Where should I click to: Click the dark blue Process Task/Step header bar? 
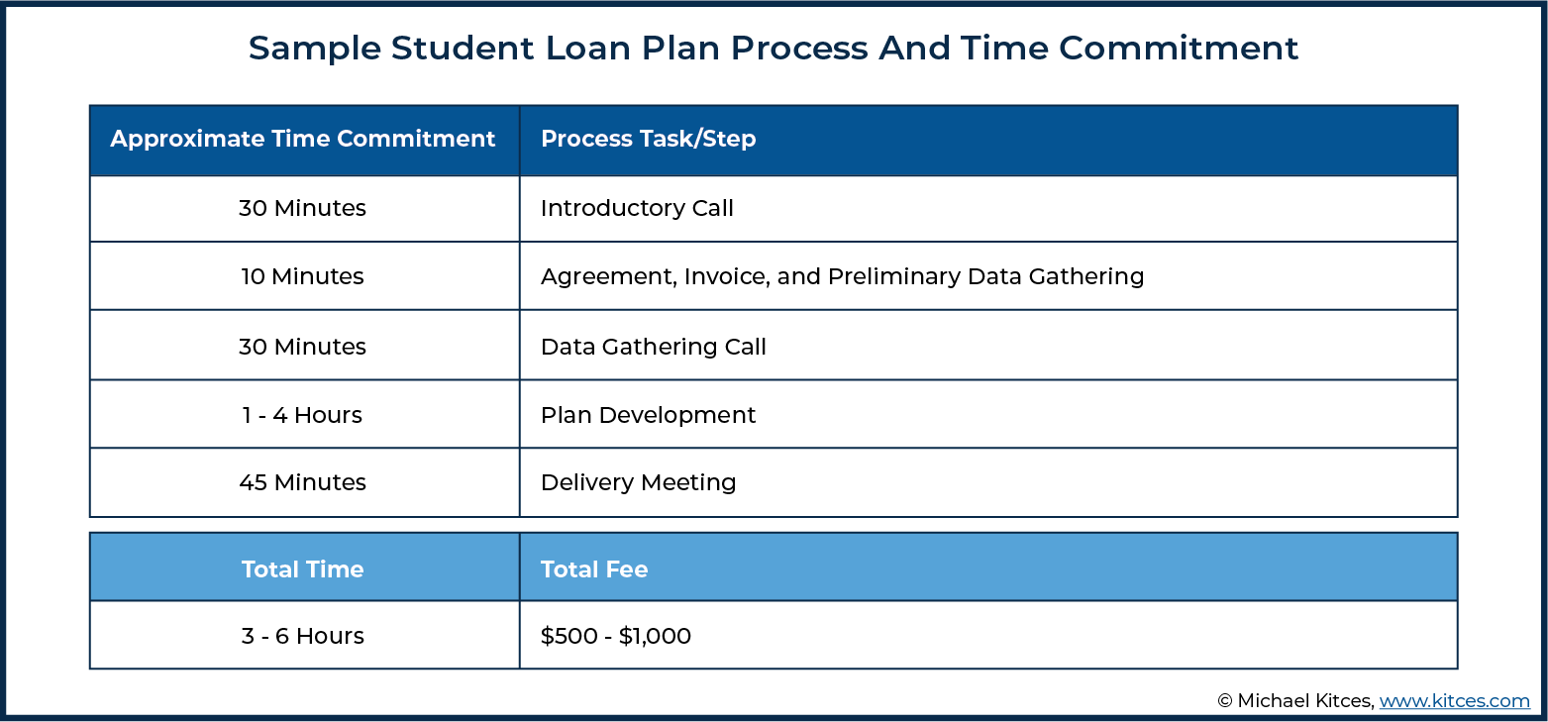(x=988, y=141)
